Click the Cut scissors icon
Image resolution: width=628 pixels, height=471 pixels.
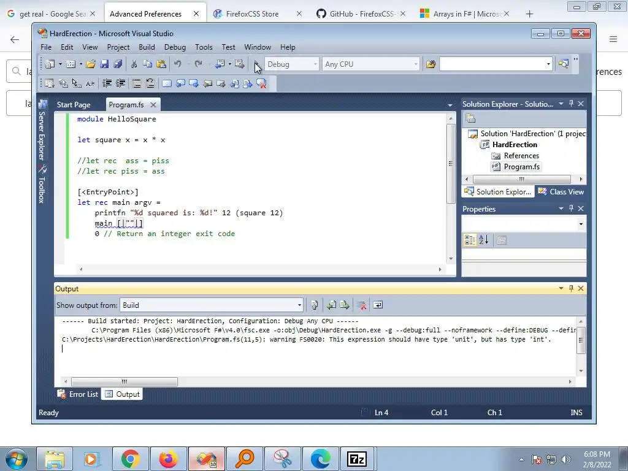coord(134,64)
